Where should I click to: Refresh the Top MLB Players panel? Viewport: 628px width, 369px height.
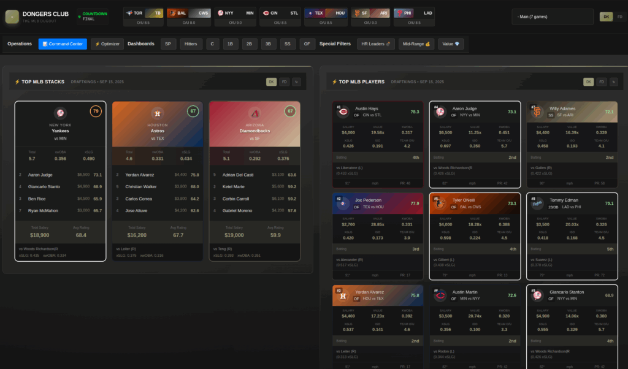coord(614,82)
